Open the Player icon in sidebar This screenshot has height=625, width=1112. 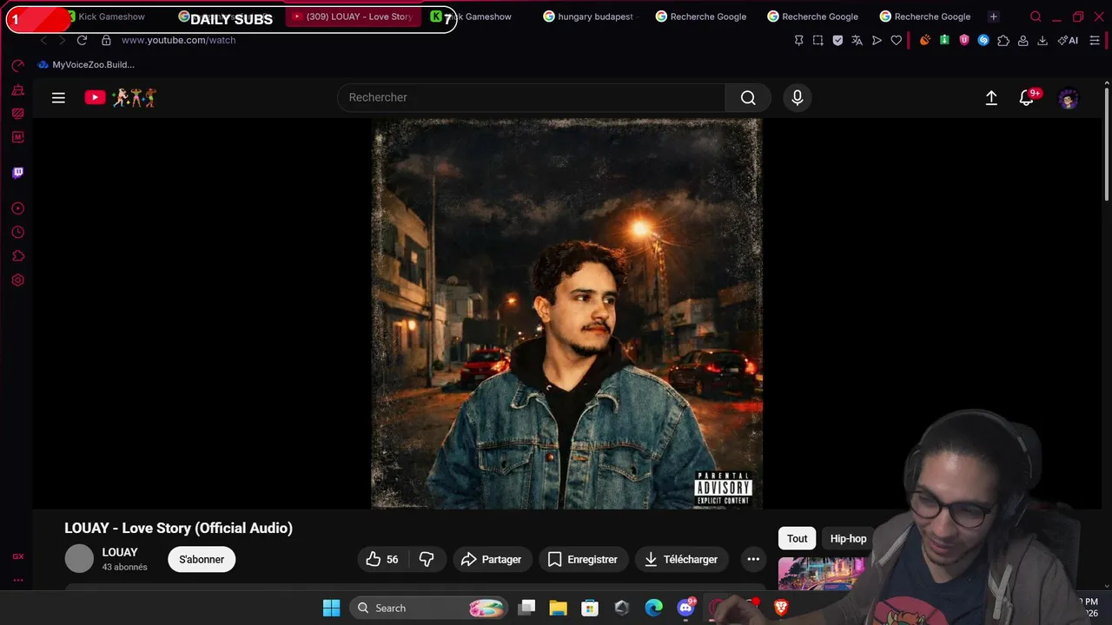17,208
